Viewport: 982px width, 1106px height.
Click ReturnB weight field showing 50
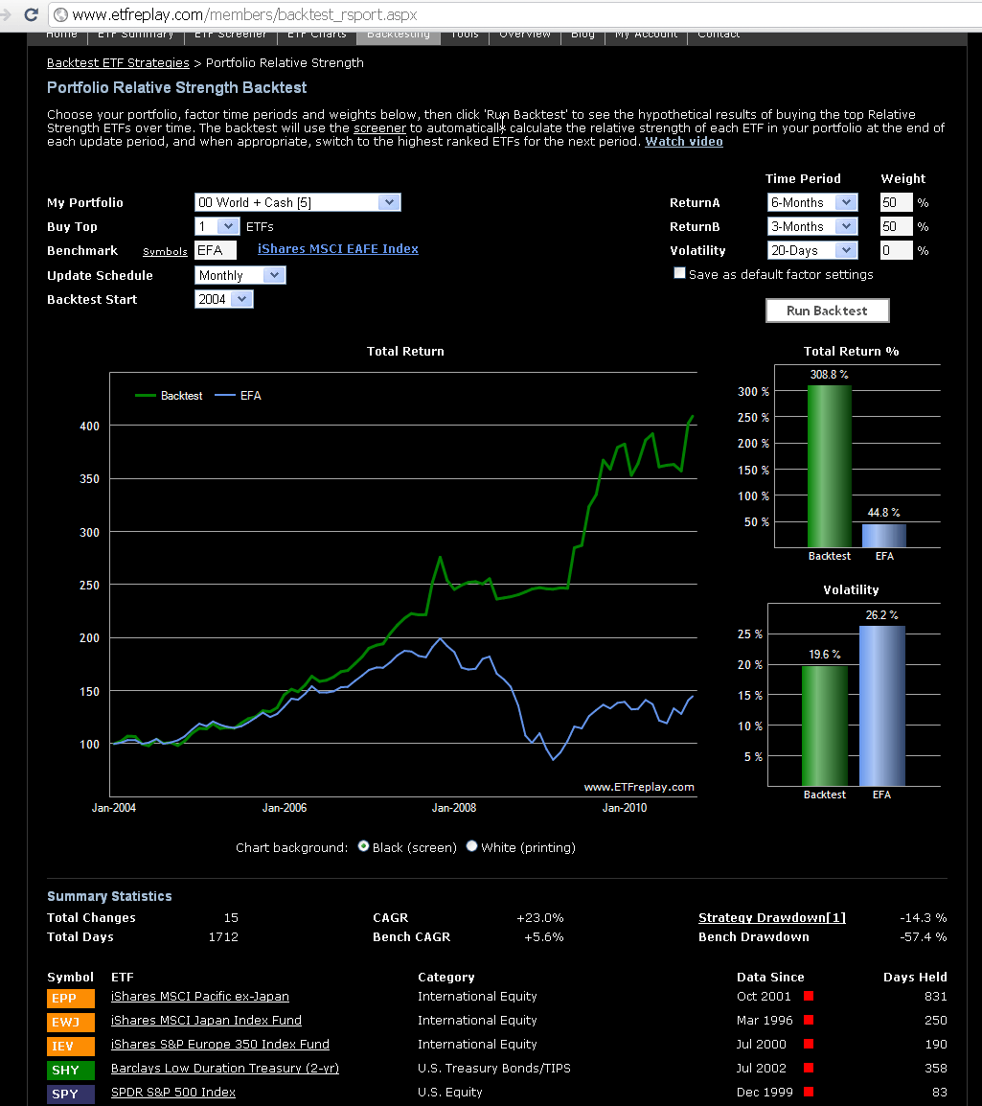(x=896, y=226)
